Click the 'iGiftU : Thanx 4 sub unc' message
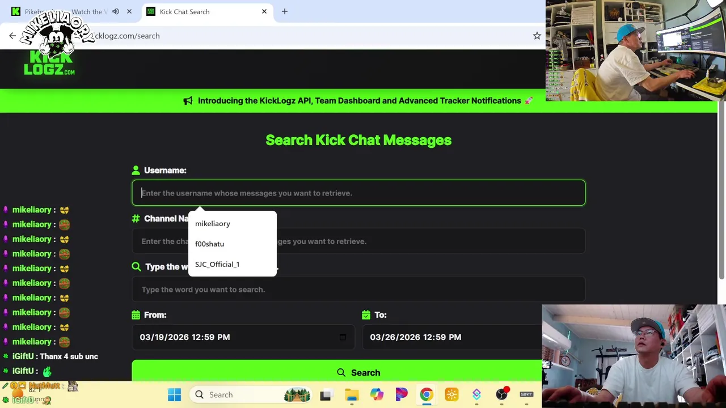This screenshot has height=408, width=726. 55,356
